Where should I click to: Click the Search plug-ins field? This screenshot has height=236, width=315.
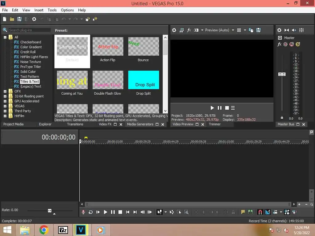point(29,30)
